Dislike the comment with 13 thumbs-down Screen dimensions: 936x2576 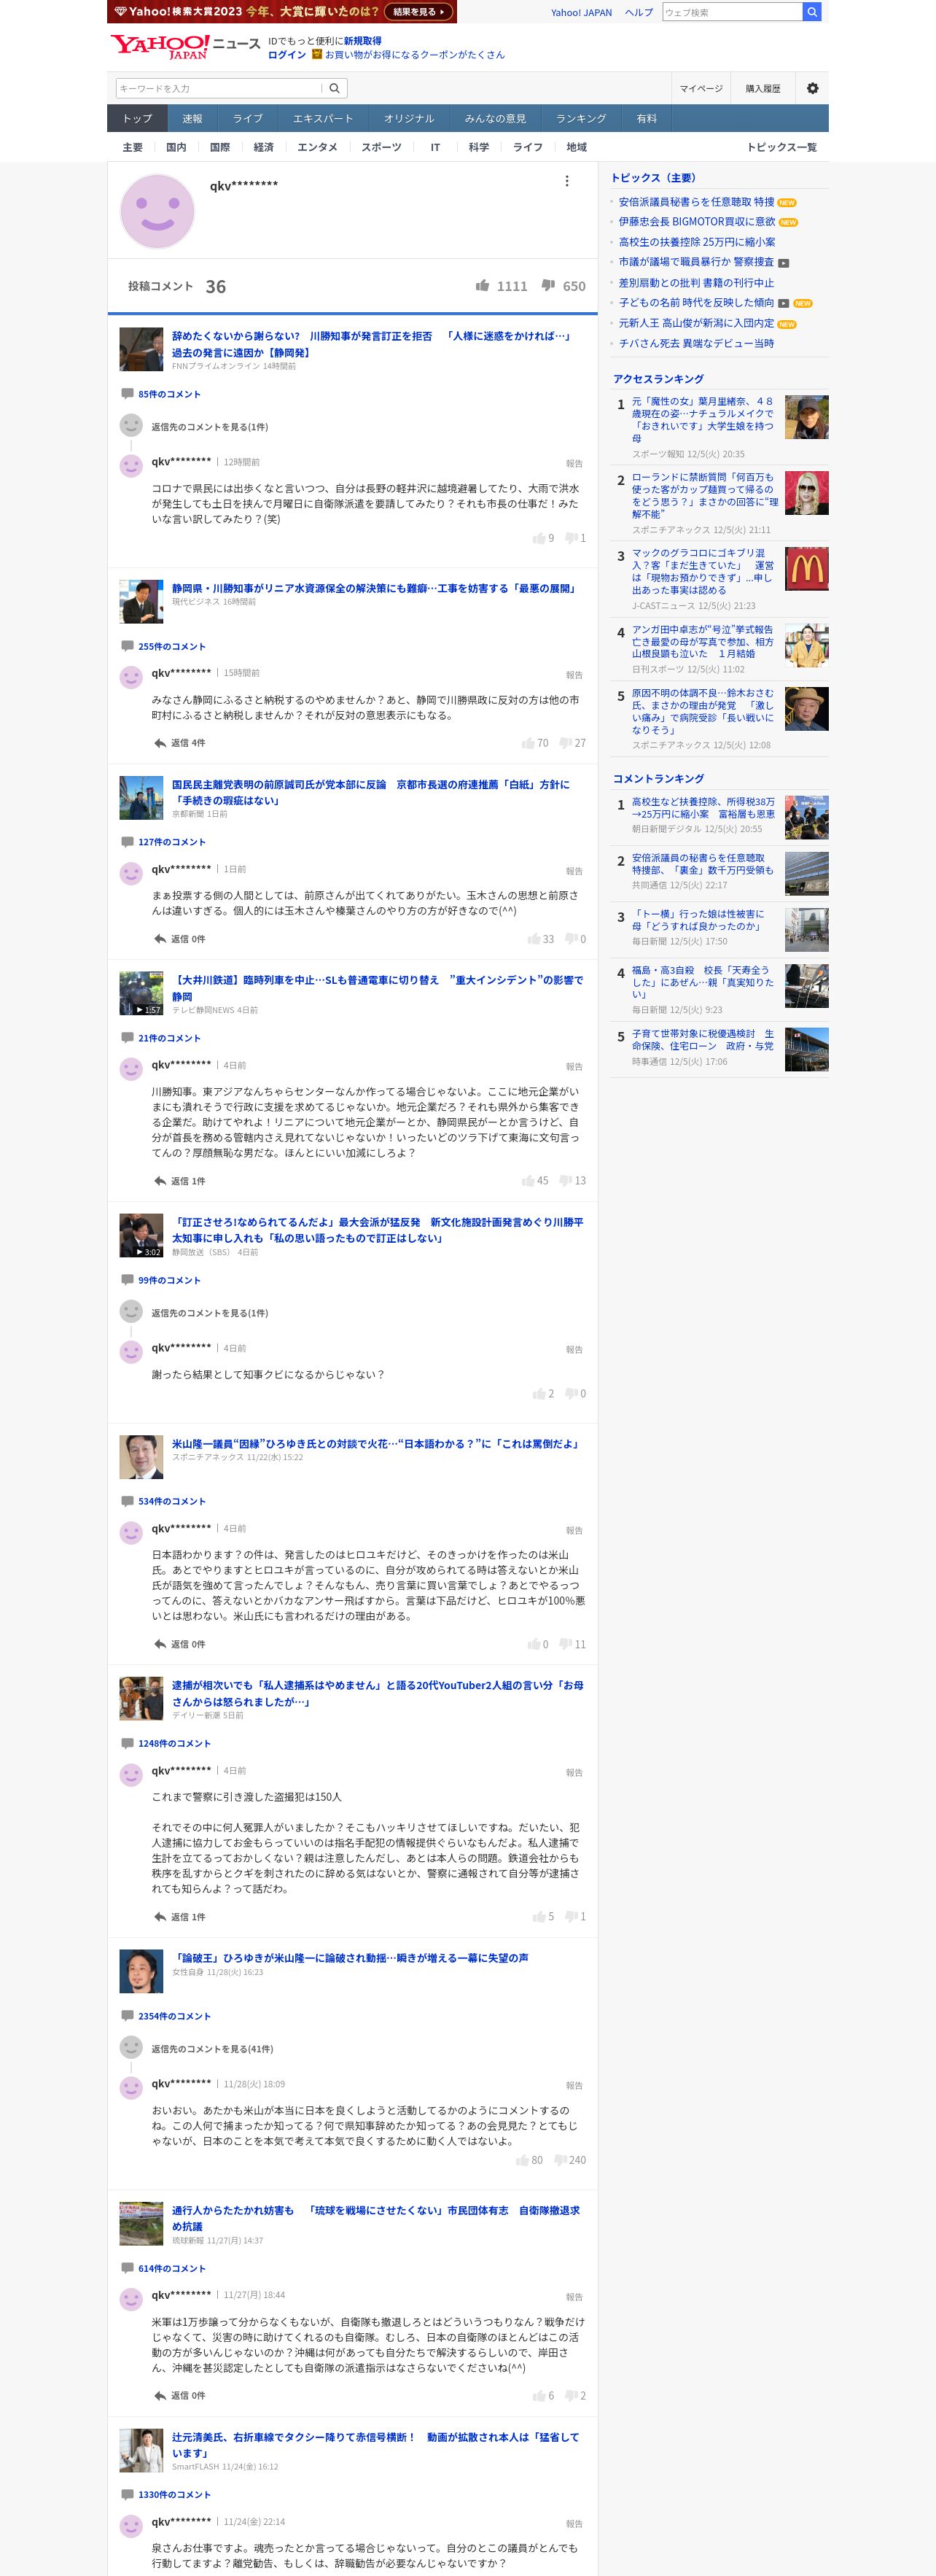tap(565, 1181)
